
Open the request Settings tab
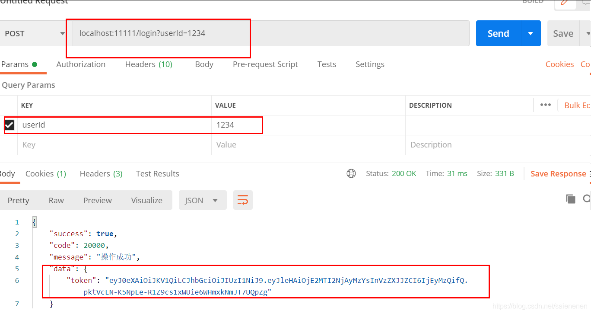(x=370, y=64)
